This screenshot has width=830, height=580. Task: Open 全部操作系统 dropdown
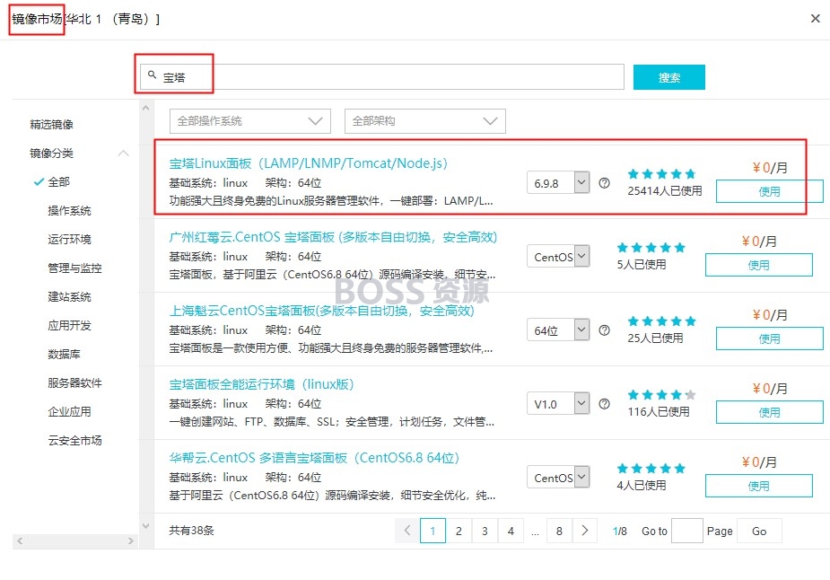250,121
